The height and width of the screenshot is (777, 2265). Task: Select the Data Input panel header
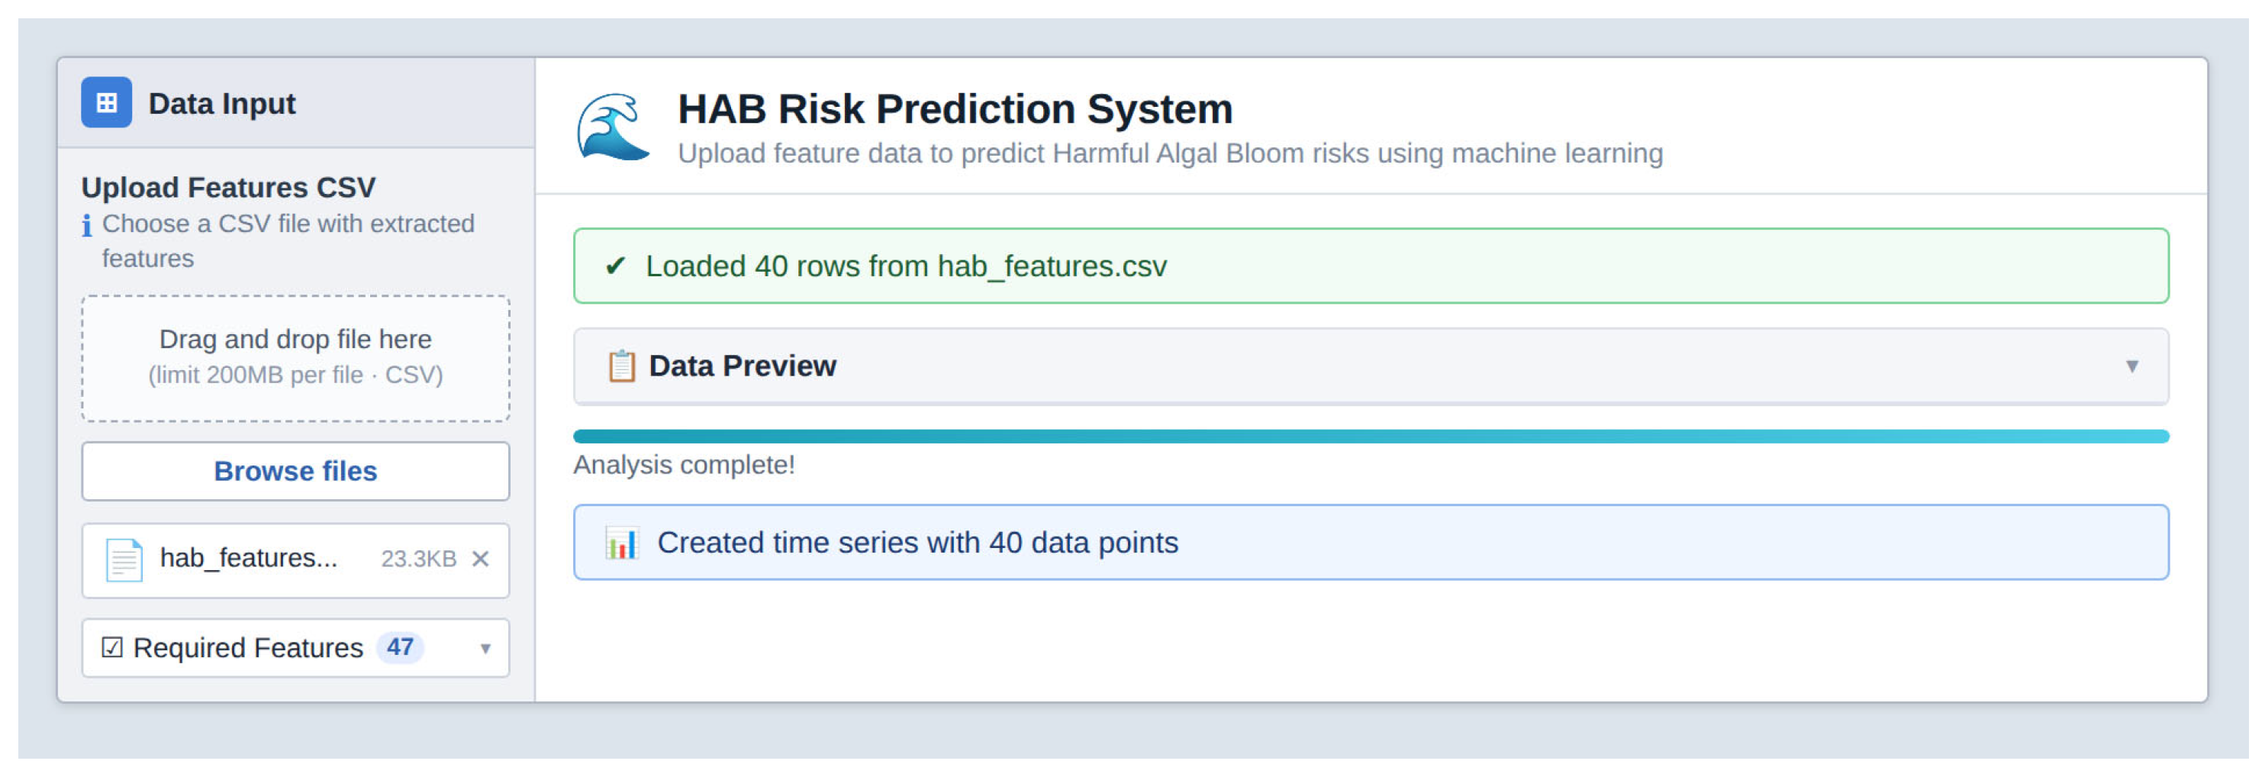pyautogui.click(x=295, y=103)
